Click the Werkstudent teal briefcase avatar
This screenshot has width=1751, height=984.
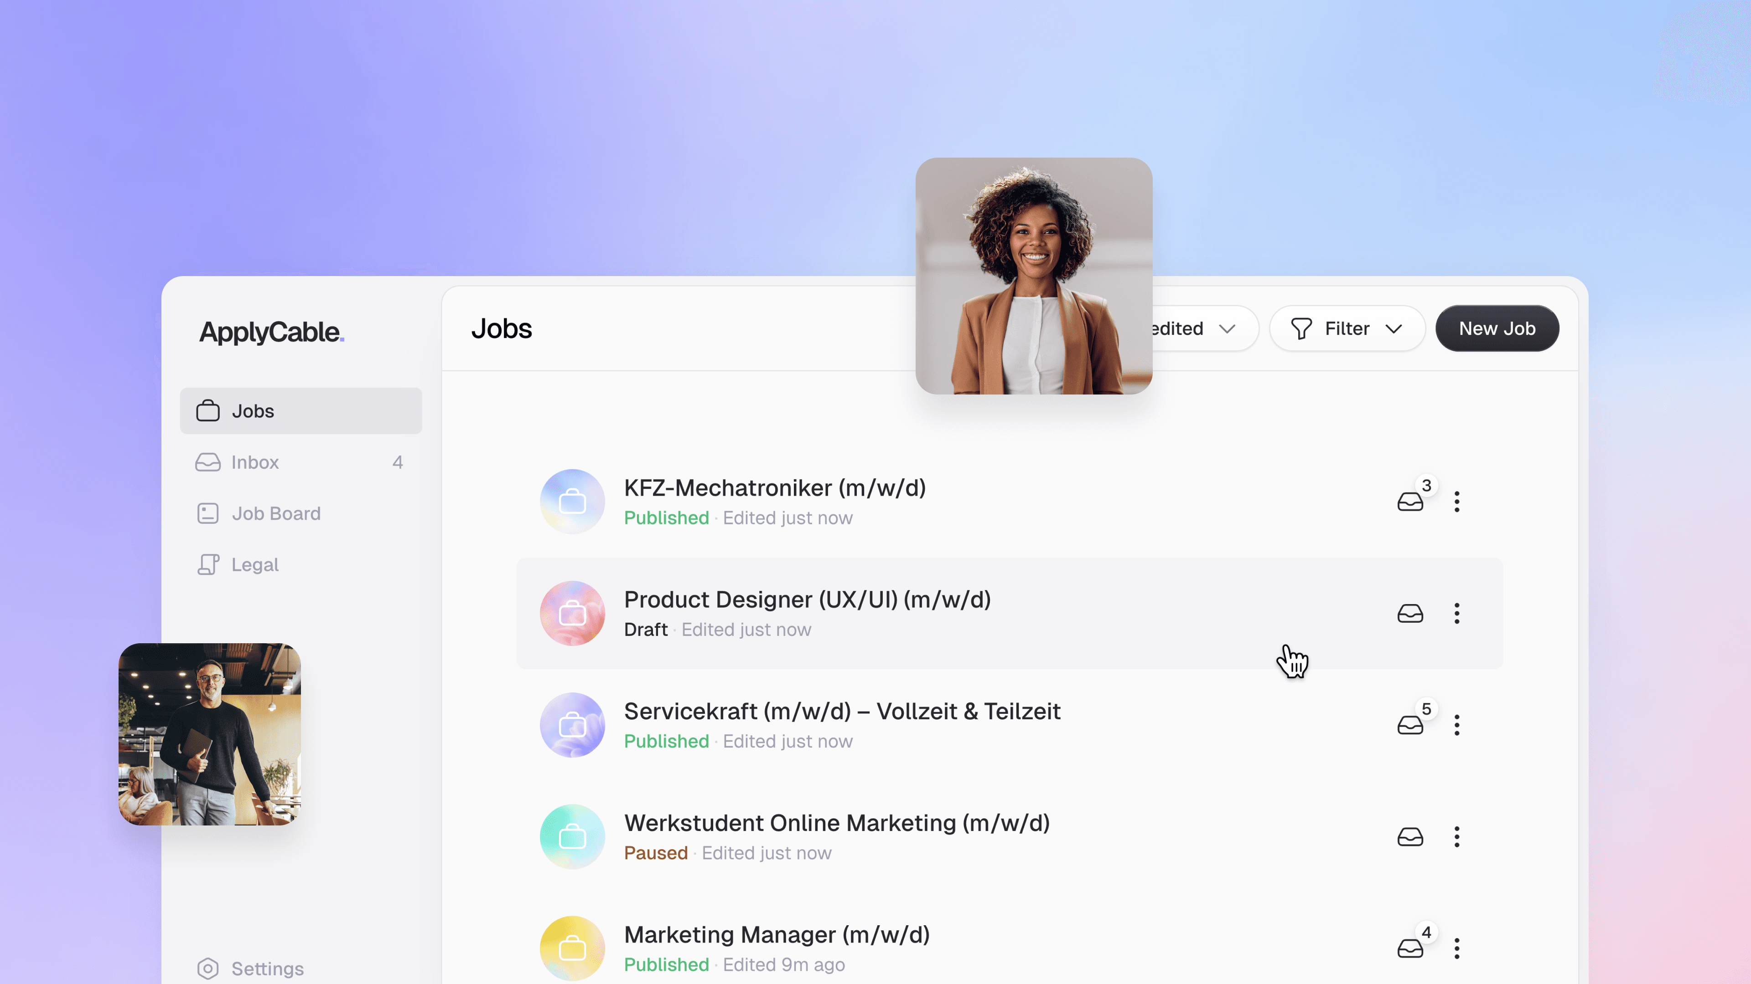[x=572, y=837]
